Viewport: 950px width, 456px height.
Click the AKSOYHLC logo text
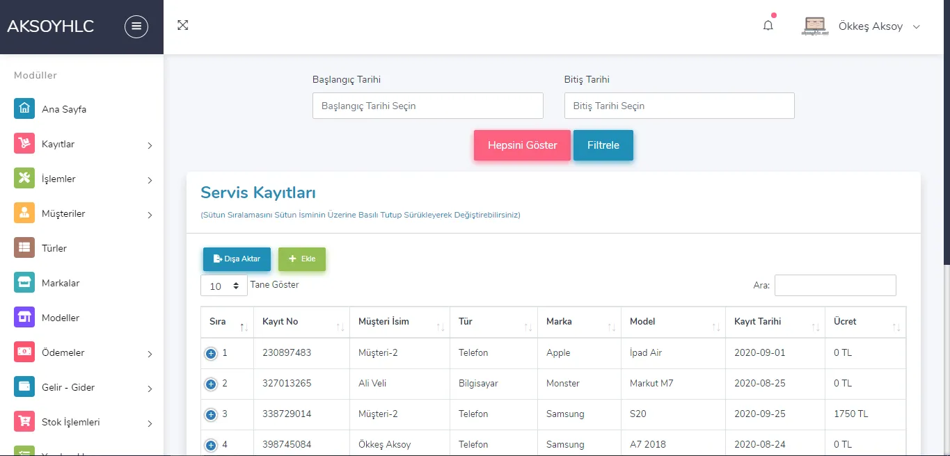pos(50,26)
